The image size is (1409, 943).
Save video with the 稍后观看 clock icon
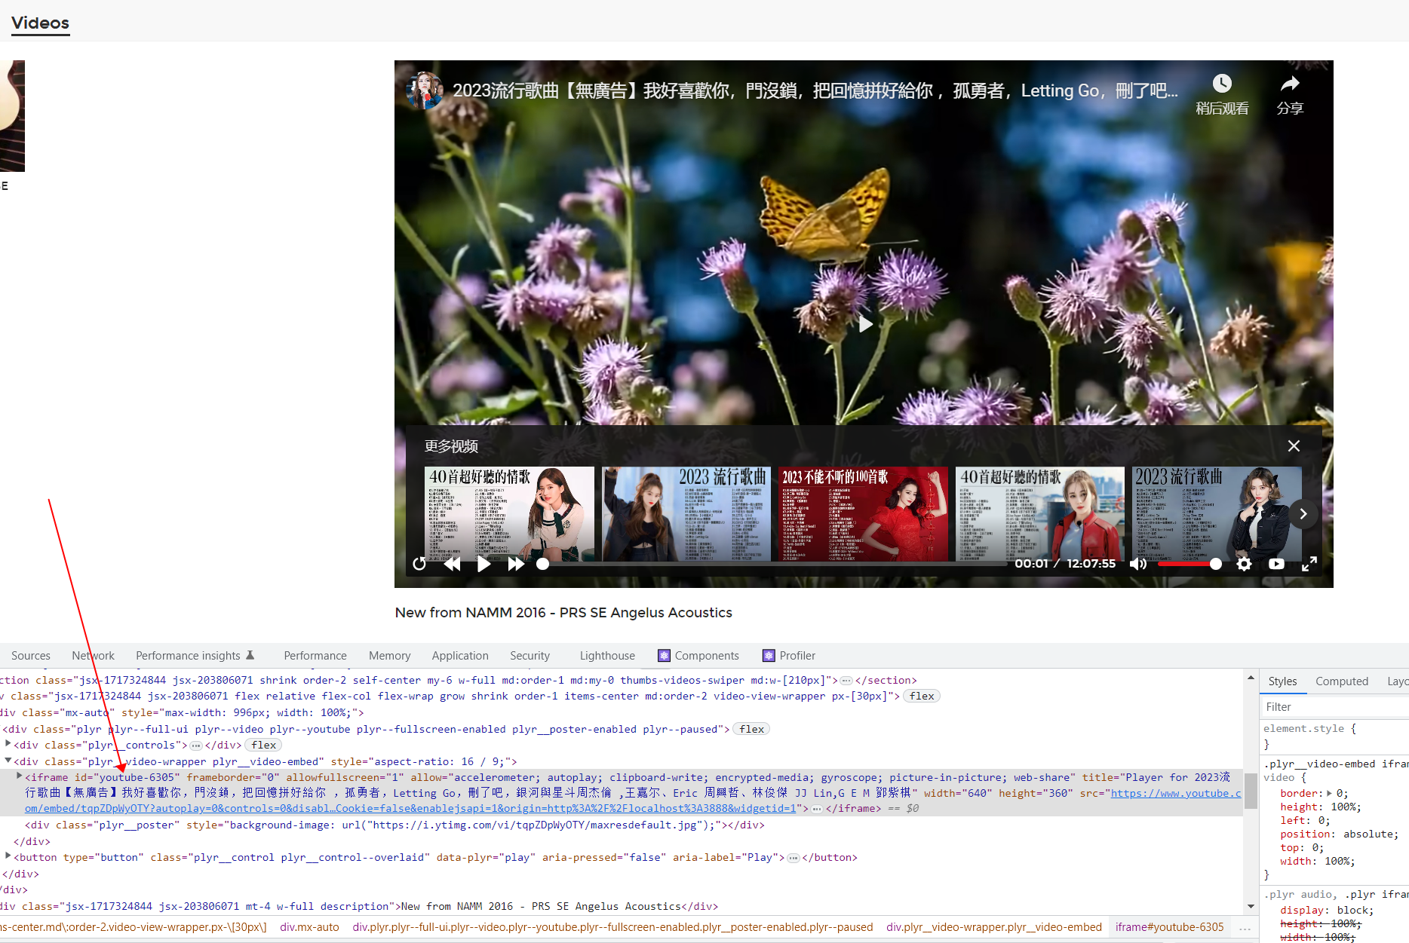1222,83
